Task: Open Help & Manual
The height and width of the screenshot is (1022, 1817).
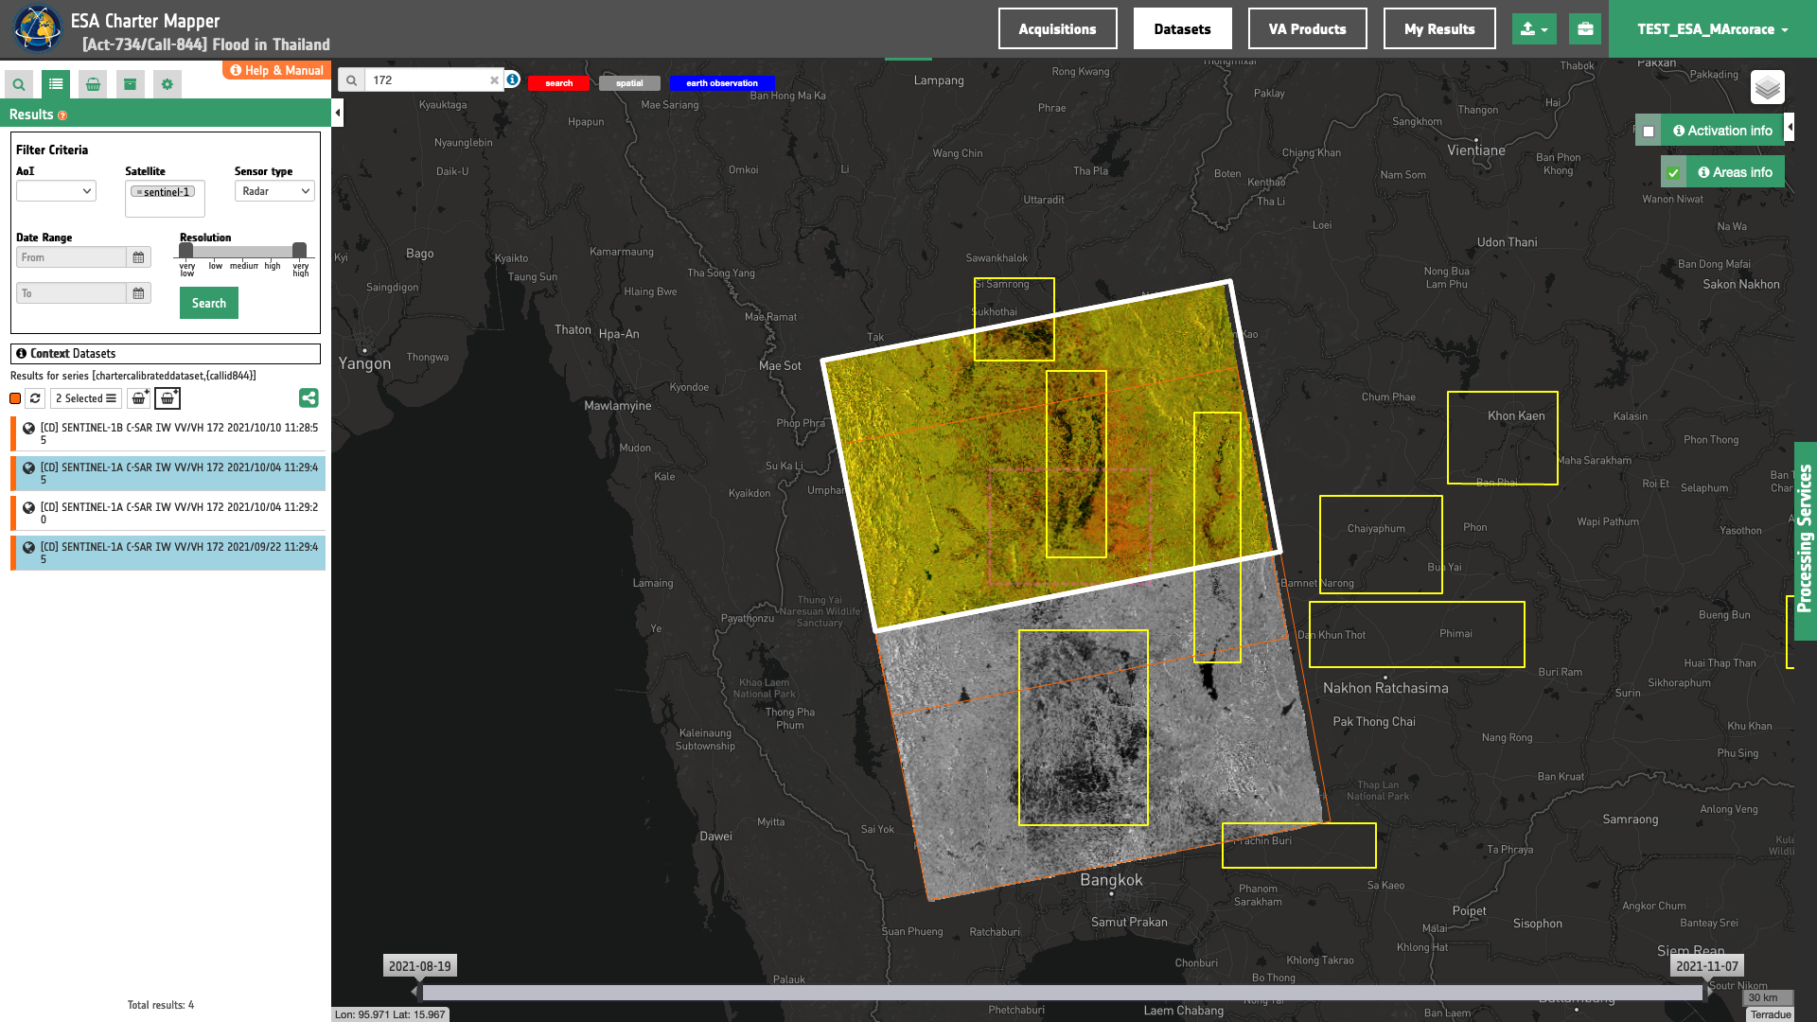Action: (x=276, y=70)
